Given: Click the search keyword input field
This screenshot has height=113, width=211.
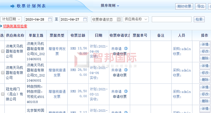Looking at the screenshot, I should [172, 19].
